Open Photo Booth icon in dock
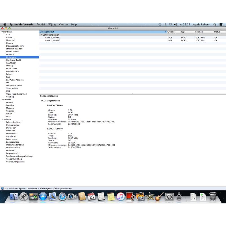Screen dimensions: 226x226 tap(130, 196)
